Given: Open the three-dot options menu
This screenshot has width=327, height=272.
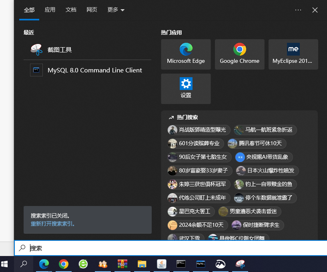Looking at the screenshot, I should pos(298,10).
